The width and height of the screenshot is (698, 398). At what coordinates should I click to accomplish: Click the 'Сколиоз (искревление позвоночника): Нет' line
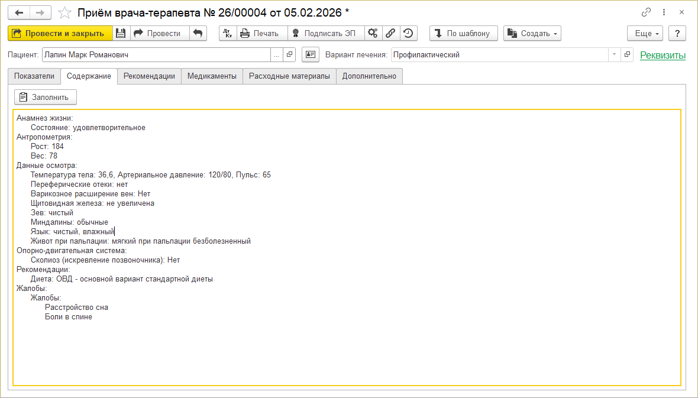tap(105, 260)
